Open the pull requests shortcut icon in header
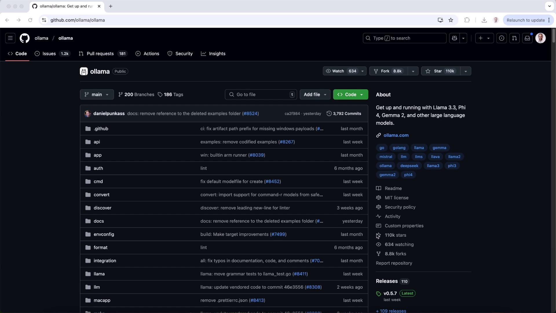The image size is (556, 313). pos(514,38)
